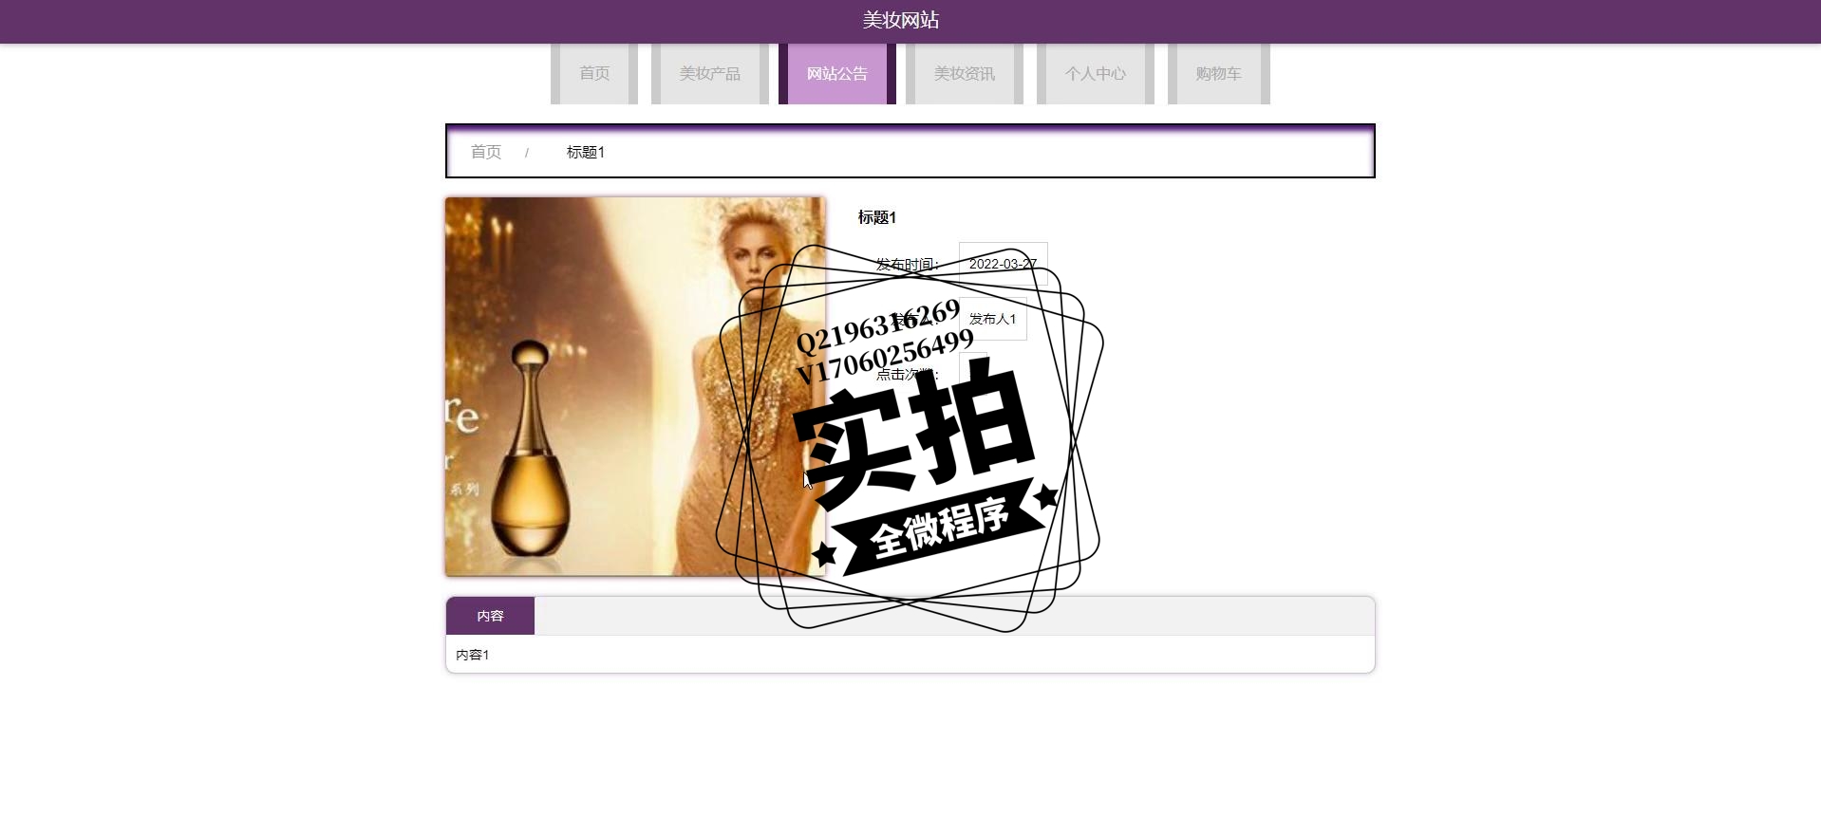
Task: Switch to 美妆资讯 tab
Action: [965, 74]
